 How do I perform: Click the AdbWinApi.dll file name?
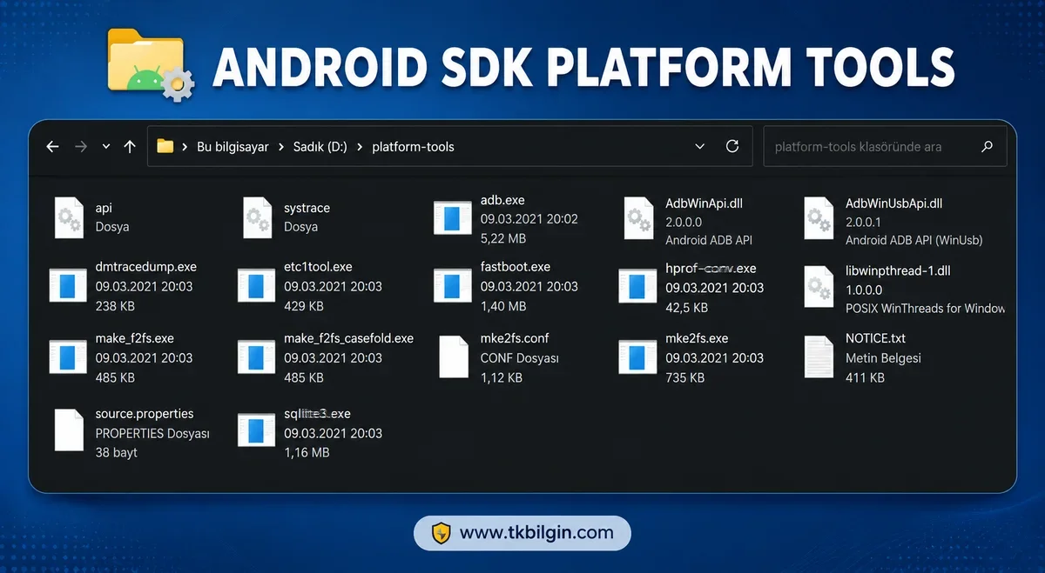[704, 203]
